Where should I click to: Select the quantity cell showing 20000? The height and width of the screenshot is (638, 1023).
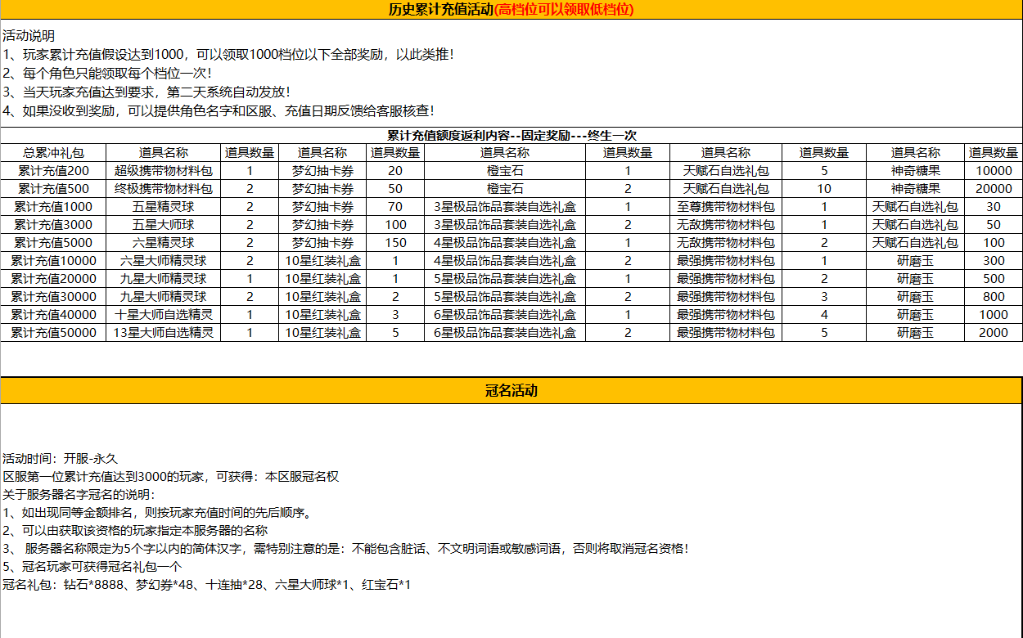(994, 189)
